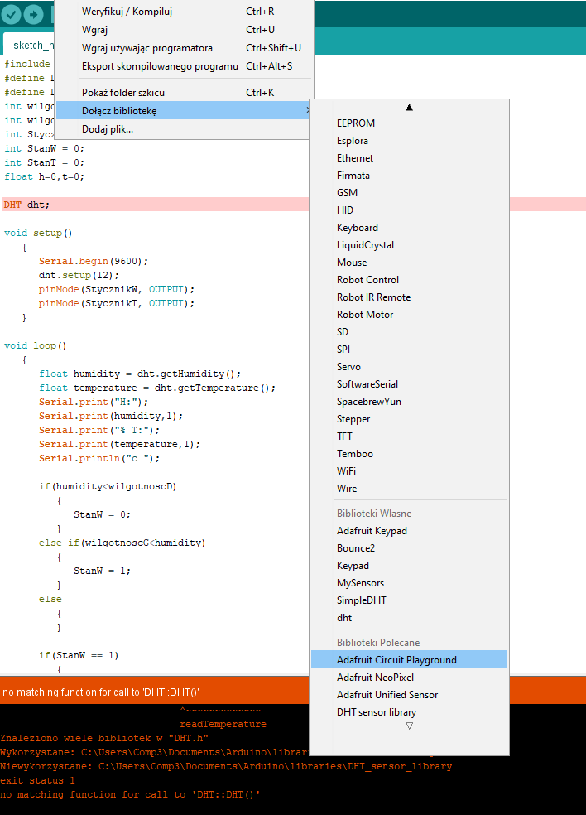Select Adafruit Circuit Playground library
Image resolution: width=586 pixels, height=815 pixels.
[x=409, y=659]
